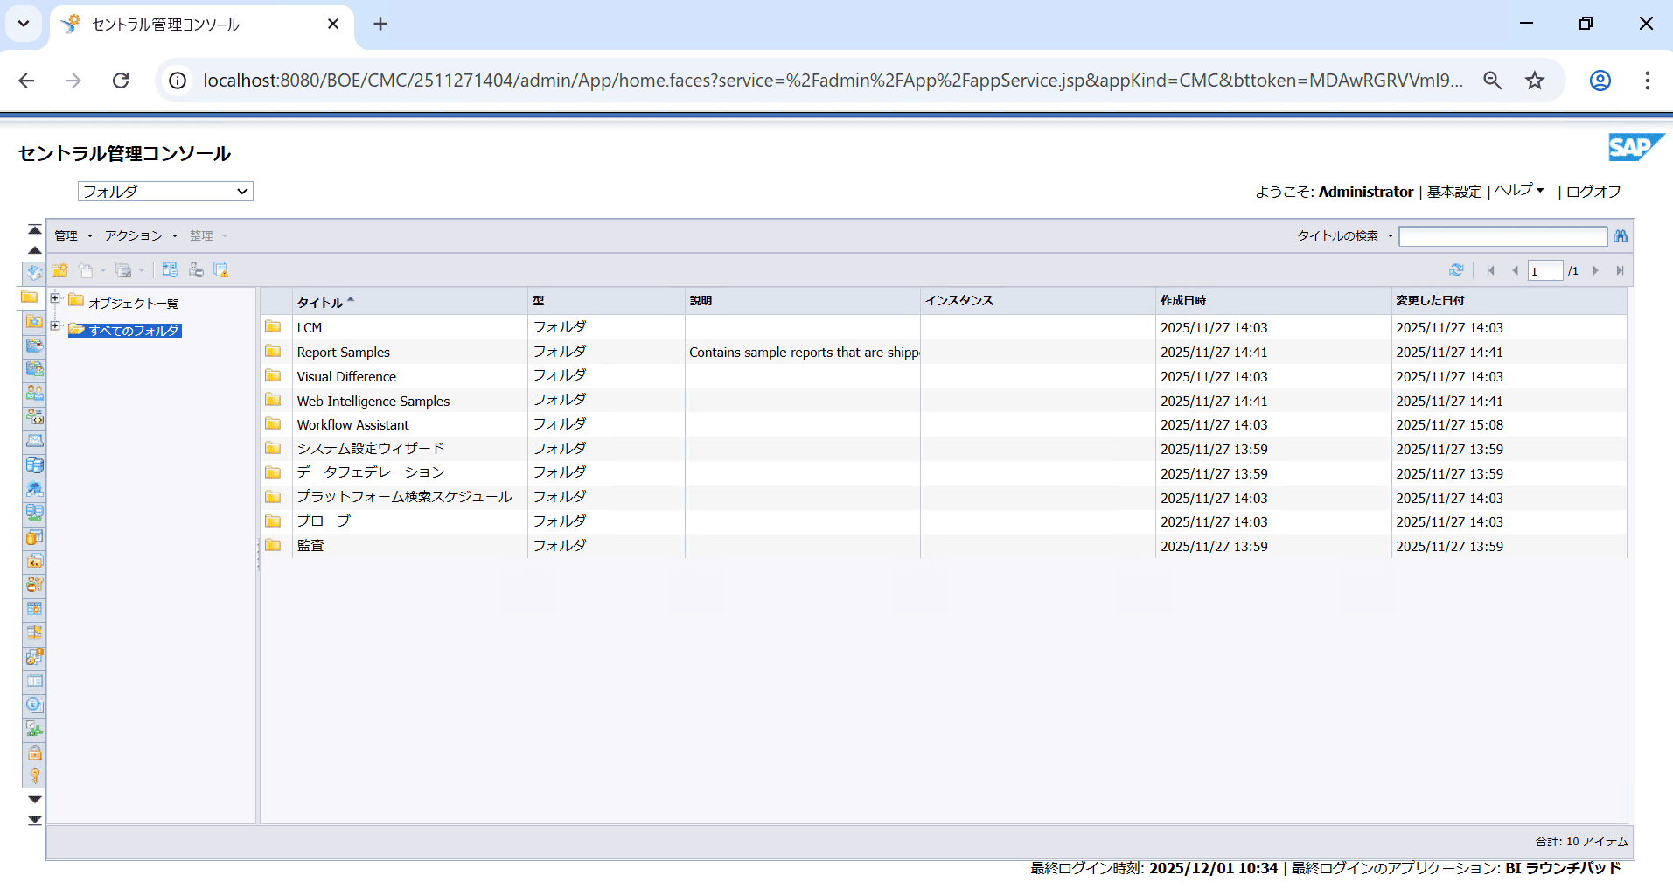Select the Report Samples folder row
This screenshot has height=889, width=1673.
point(344,353)
